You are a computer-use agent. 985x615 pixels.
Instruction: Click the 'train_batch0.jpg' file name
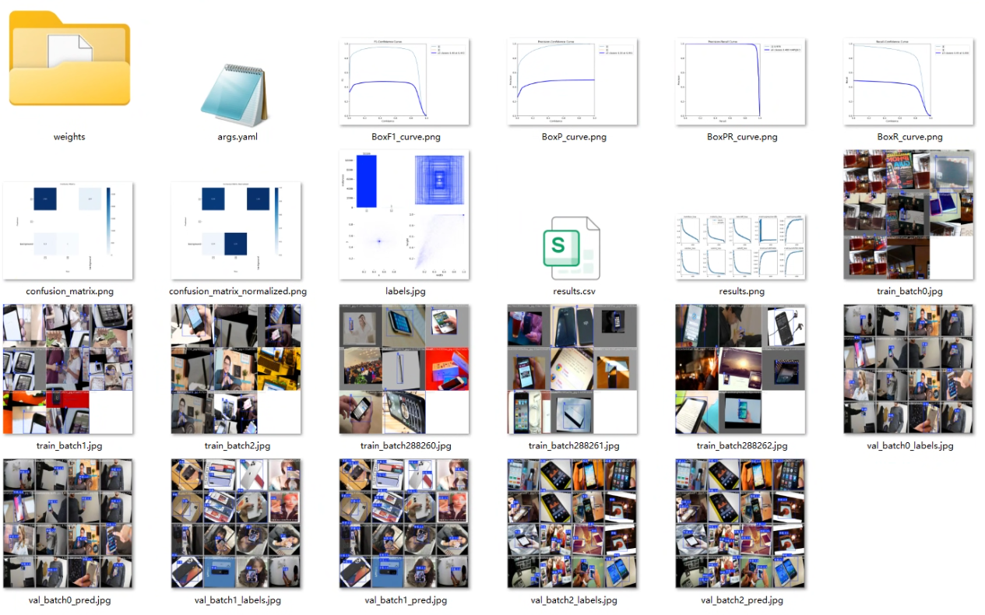point(909,291)
